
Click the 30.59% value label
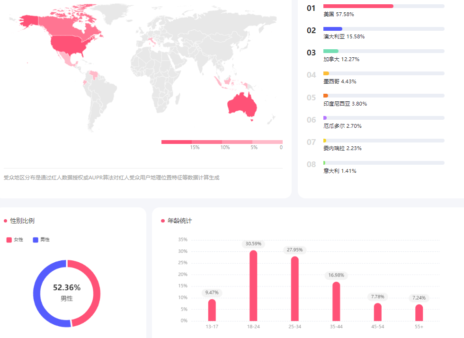[x=253, y=244]
